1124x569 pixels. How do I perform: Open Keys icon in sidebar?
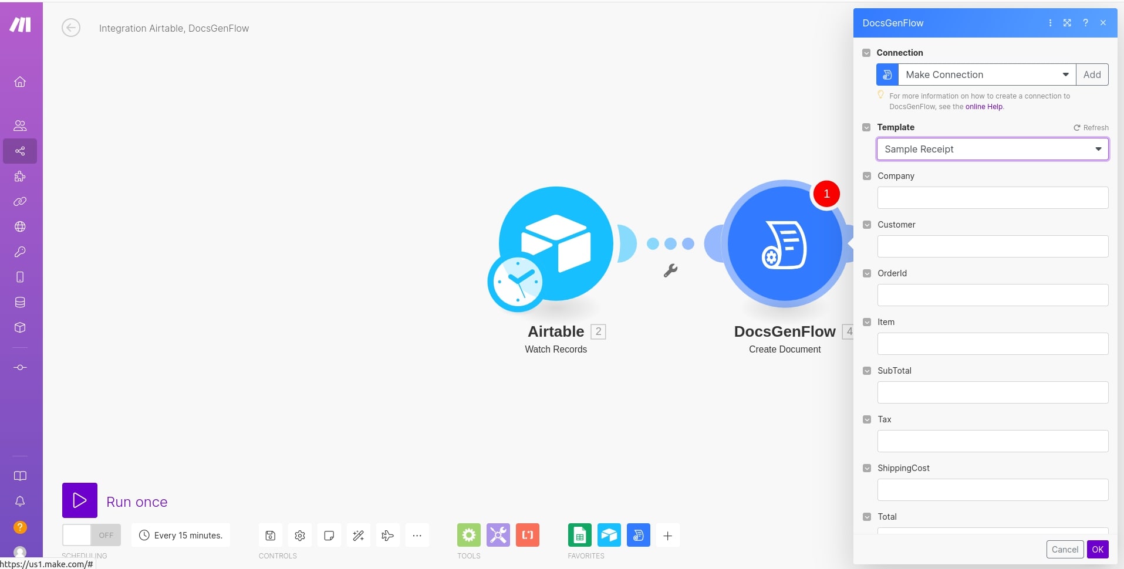(20, 252)
